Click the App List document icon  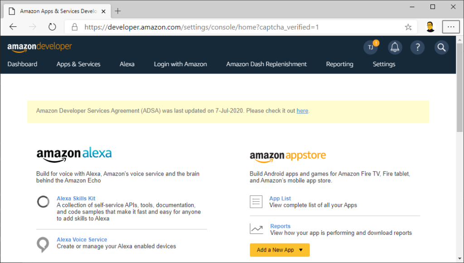coord(256,201)
